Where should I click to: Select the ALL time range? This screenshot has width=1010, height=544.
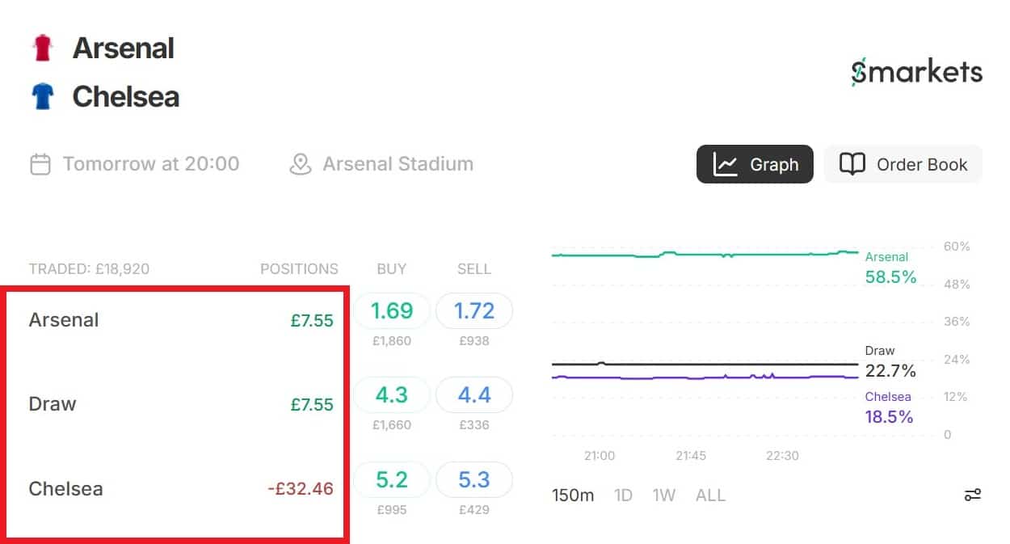(x=710, y=495)
